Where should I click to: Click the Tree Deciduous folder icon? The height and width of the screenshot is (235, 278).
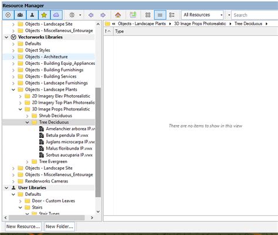click(35, 122)
